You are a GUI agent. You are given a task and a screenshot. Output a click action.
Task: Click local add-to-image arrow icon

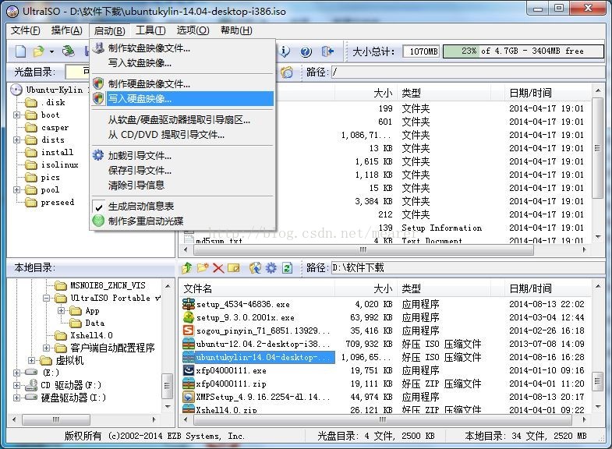[x=255, y=268]
